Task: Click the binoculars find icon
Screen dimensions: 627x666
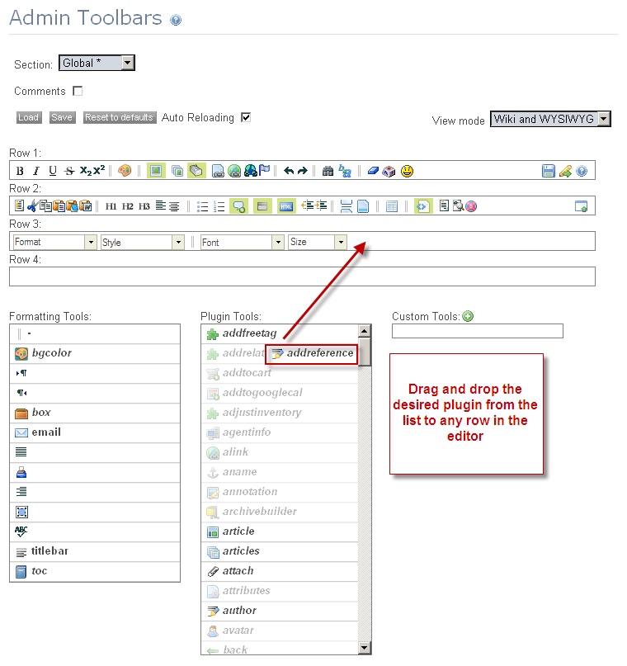Action: [328, 171]
